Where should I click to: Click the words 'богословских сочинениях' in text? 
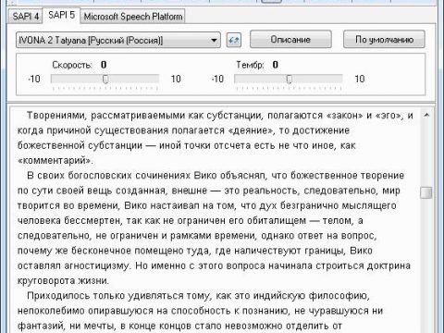click(129, 176)
